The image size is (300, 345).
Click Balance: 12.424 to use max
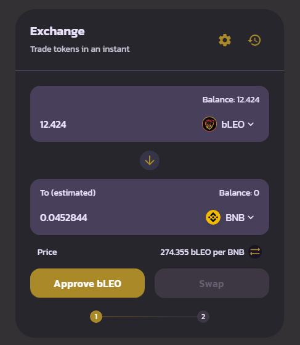[231, 99]
